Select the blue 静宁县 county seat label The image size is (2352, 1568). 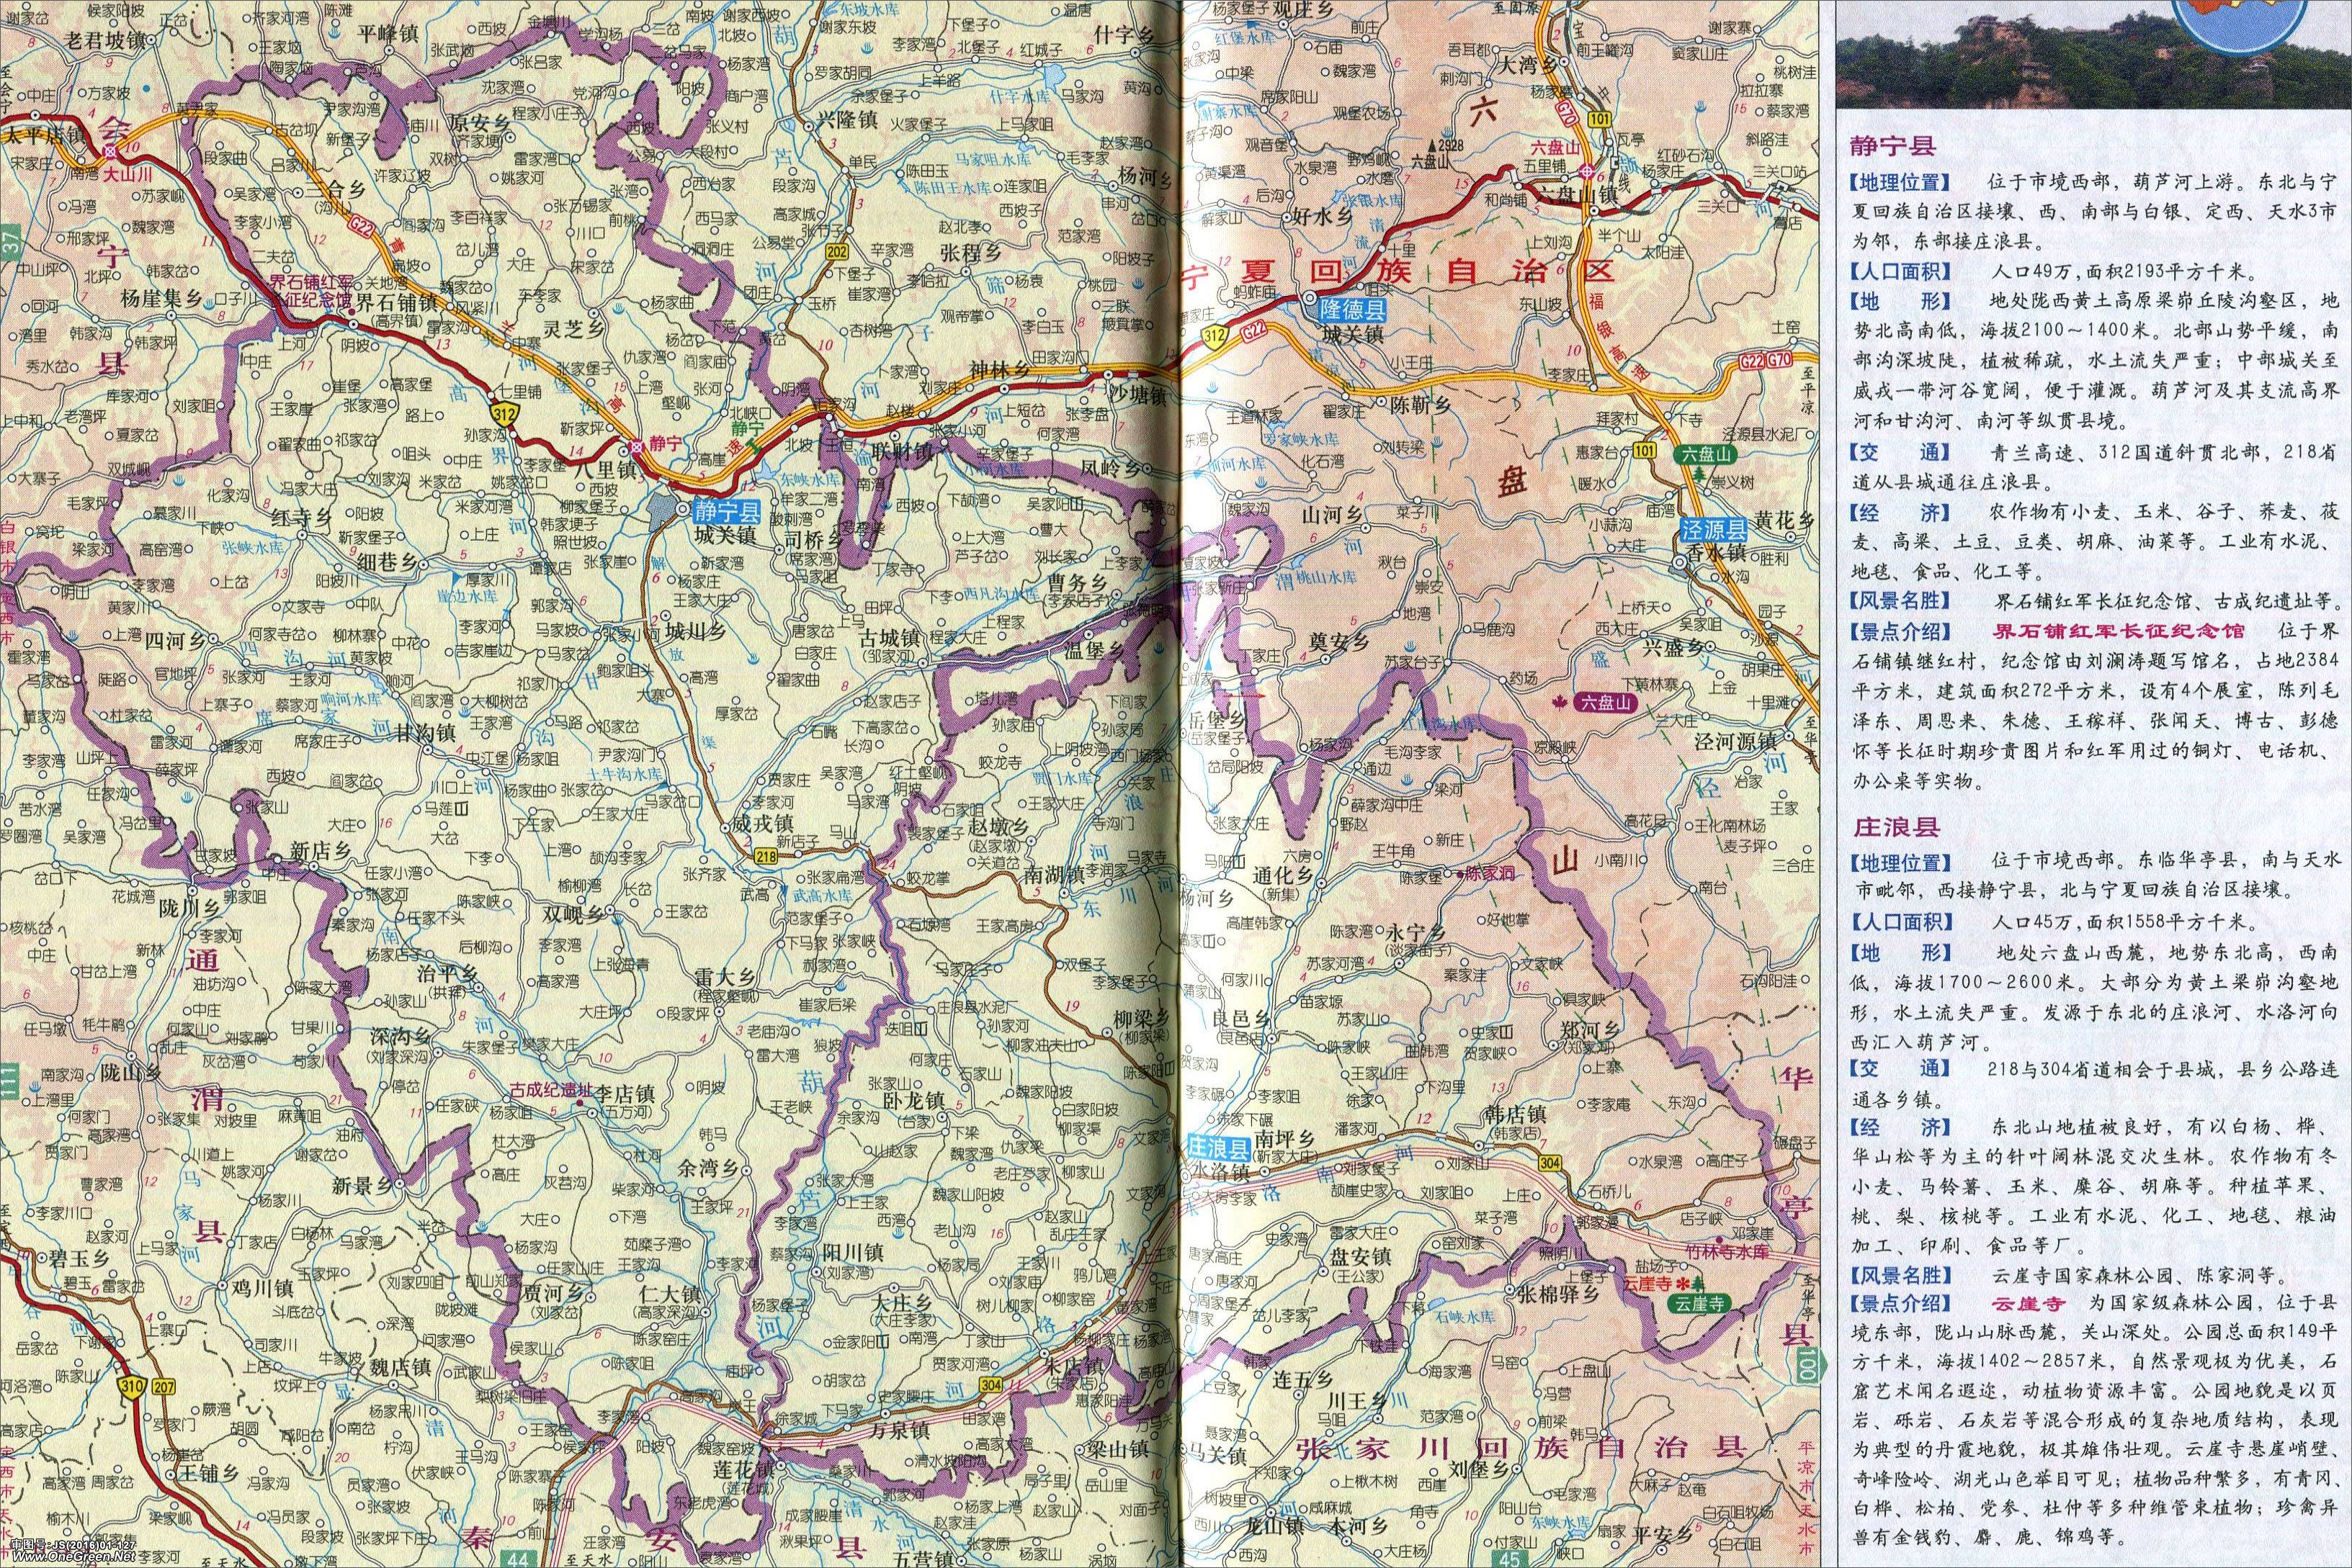[x=728, y=512]
